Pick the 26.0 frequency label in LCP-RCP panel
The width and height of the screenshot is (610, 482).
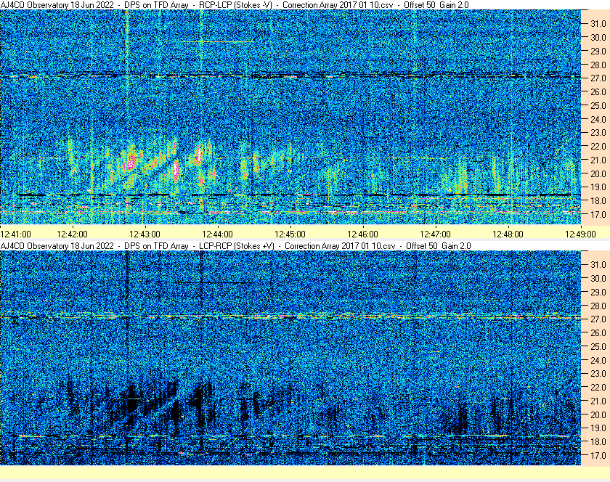click(x=598, y=332)
